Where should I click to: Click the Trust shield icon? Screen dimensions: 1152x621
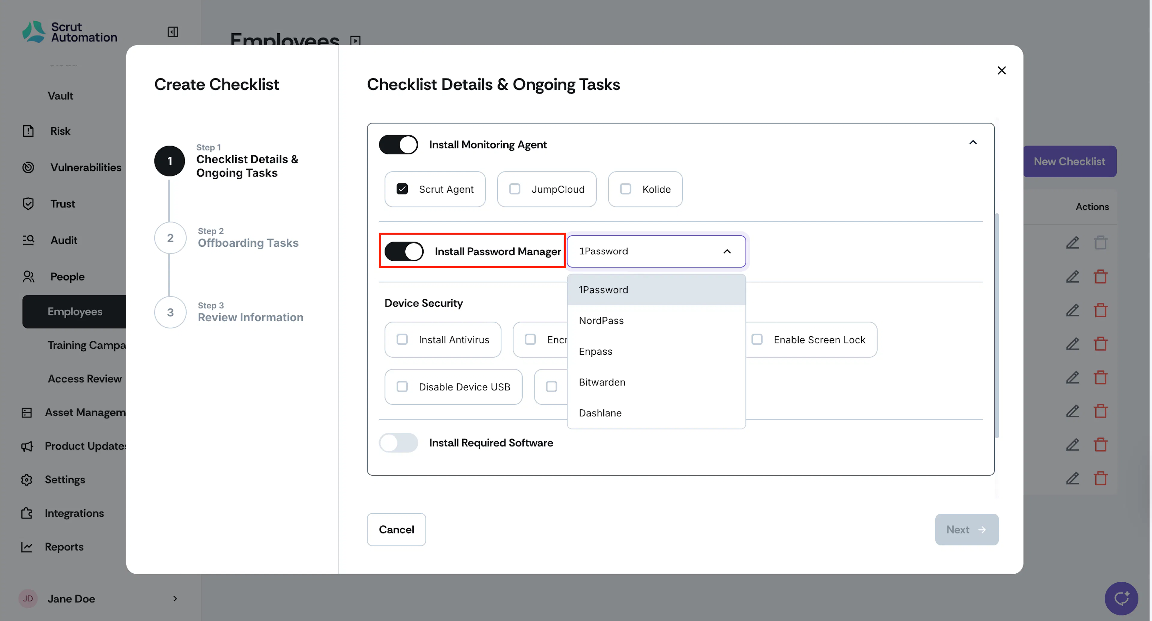(28, 204)
